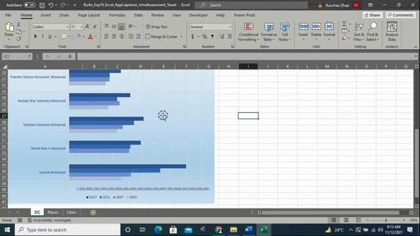Screen dimensions: 420x236
Task: Switch to the Insert ribbon tab
Action: click(x=45, y=15)
